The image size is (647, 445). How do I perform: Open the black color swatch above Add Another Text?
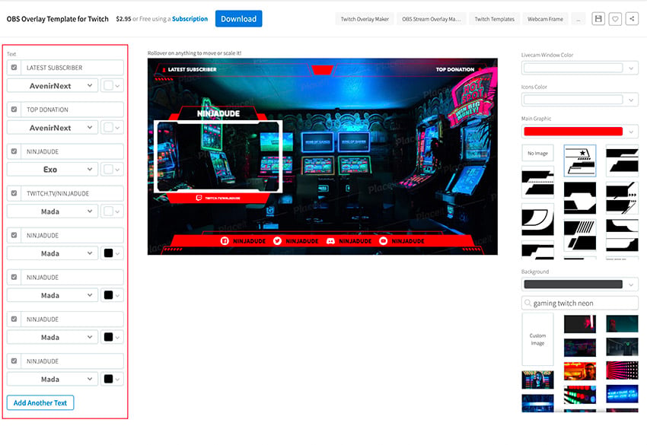112,379
